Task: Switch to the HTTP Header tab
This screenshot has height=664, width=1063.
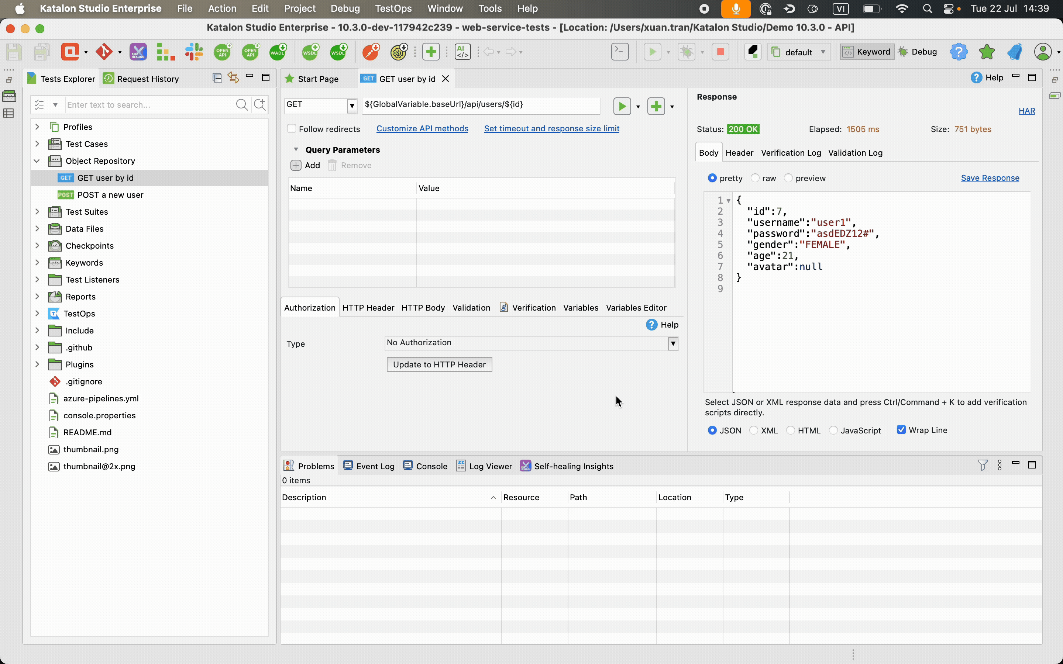Action: tap(368, 308)
